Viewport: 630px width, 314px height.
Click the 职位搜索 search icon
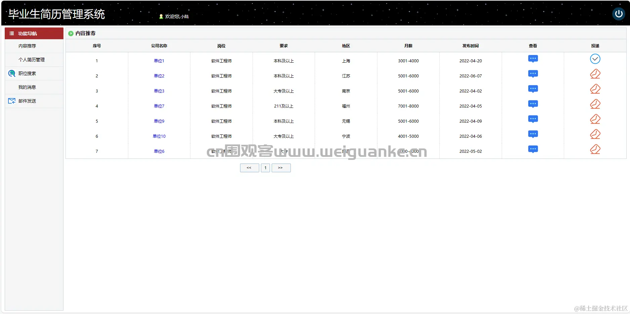[x=12, y=73]
